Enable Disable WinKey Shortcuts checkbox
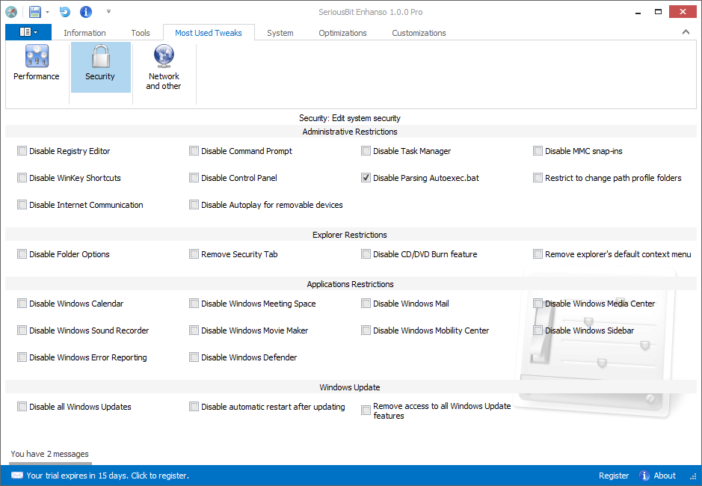702x486 pixels. point(22,178)
